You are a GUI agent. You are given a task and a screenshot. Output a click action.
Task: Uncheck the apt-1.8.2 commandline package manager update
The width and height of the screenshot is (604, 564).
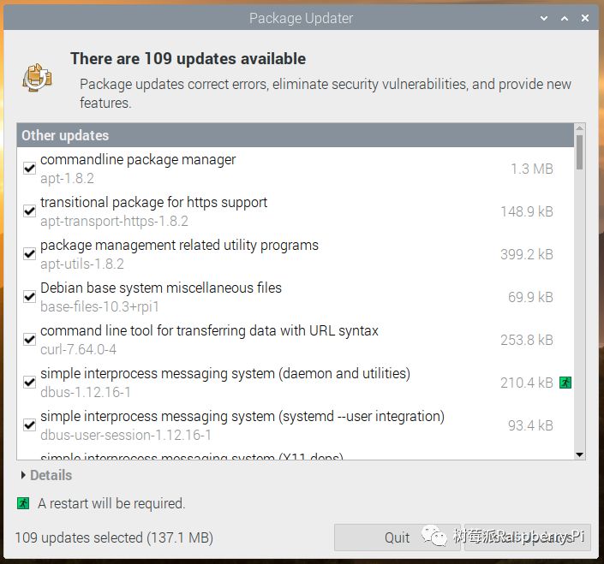click(29, 169)
